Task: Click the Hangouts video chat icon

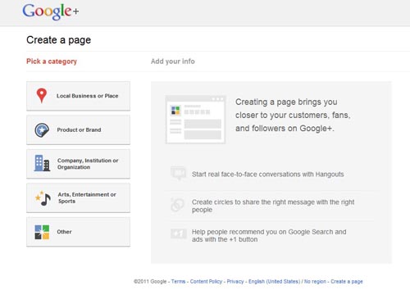Action: click(x=179, y=173)
